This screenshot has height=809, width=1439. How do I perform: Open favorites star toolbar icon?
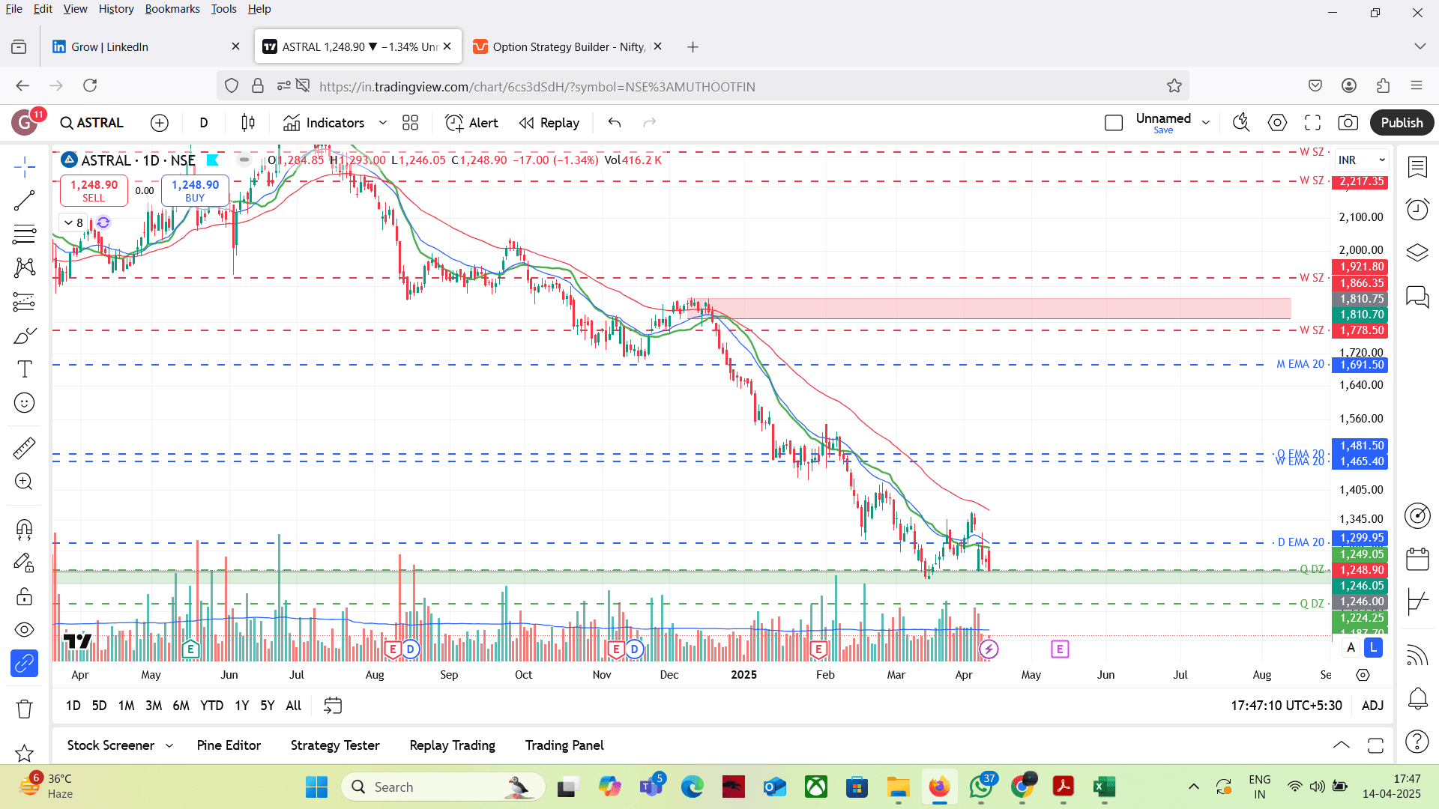point(24,752)
